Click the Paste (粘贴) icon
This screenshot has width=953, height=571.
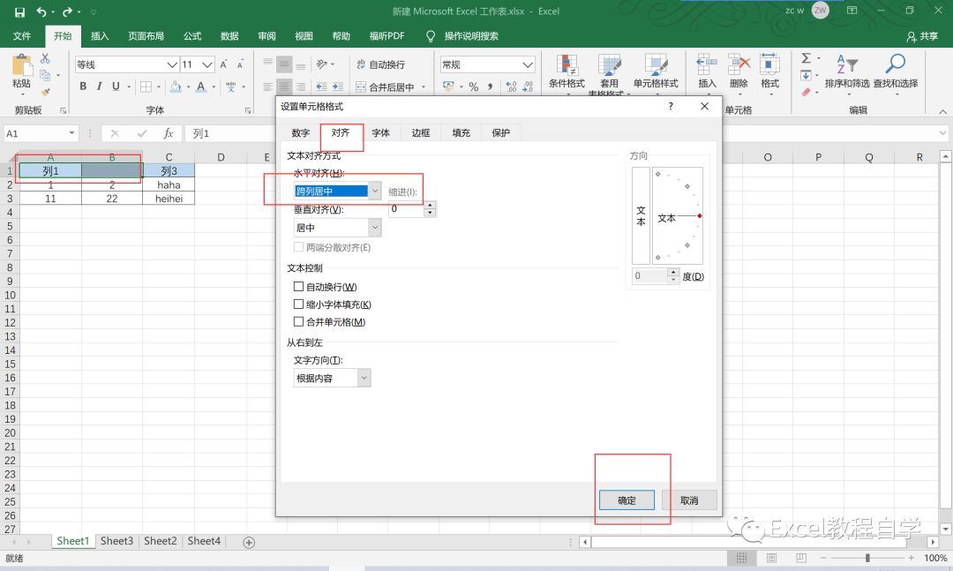click(21, 68)
